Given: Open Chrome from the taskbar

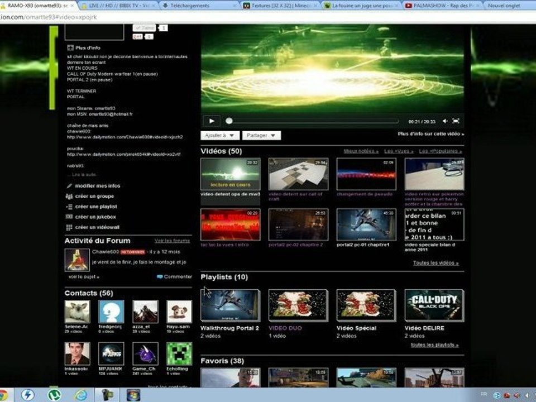Looking at the screenshot, I should 4,395.
